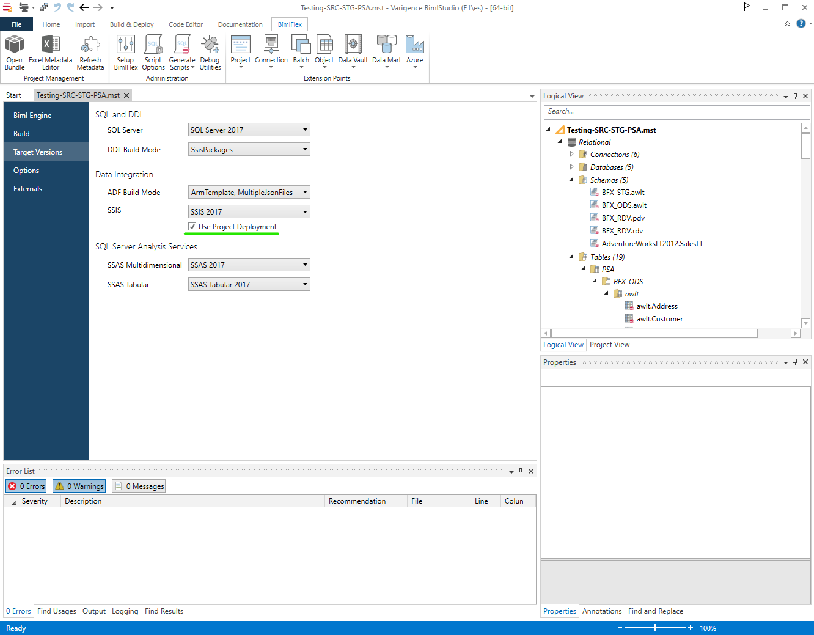814x635 pixels.
Task: Select Externals in the sidebar
Action: (28, 189)
